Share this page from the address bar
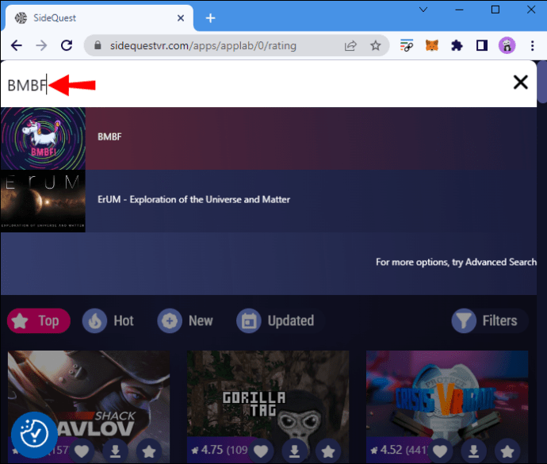Viewport: 547px width, 464px height. 350,45
